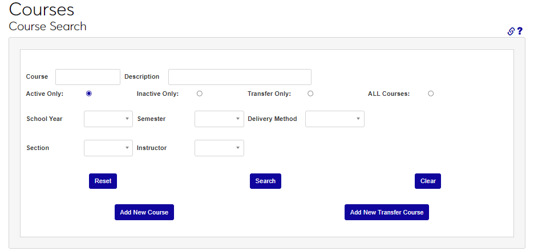Open the School Year dropdown
Screen dimensions: 534x251
click(108, 119)
